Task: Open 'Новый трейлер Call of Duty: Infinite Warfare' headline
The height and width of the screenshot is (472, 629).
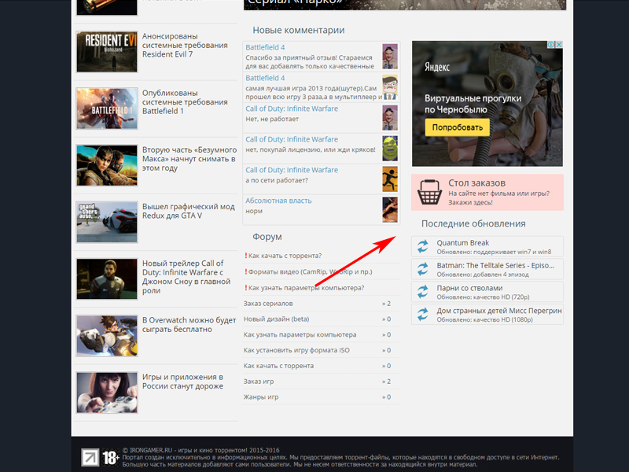Action: [186, 277]
